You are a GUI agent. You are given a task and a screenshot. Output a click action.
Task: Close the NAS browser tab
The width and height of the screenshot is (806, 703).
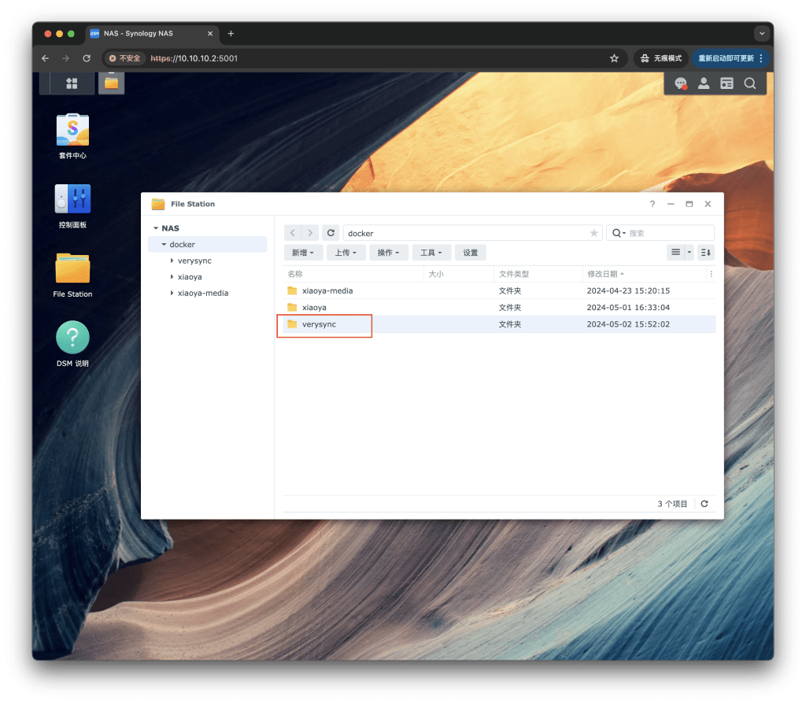coord(209,33)
